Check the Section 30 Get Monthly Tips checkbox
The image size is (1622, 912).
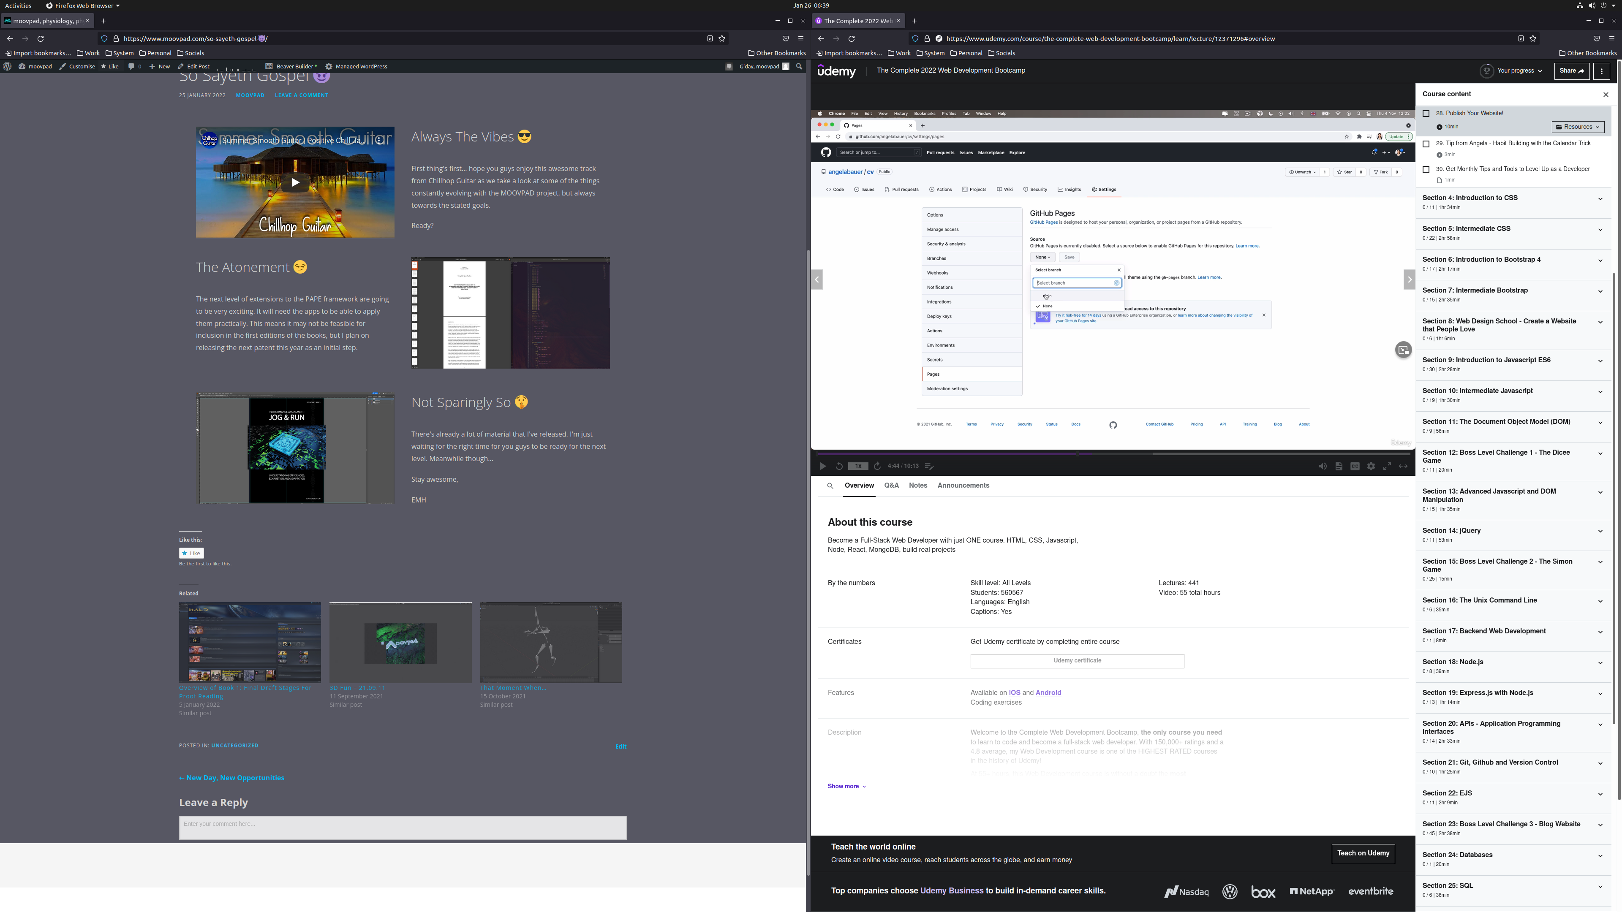(1426, 168)
